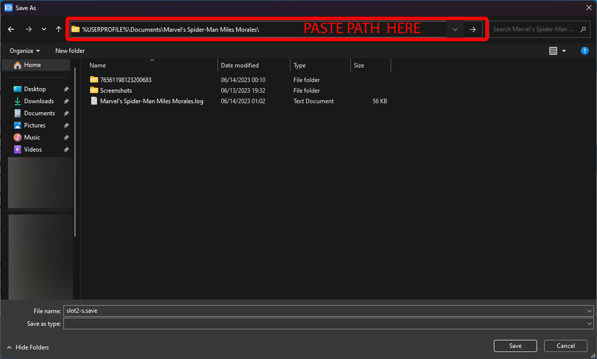
Task: Click the pin icon next to Music
Action: [66, 137]
